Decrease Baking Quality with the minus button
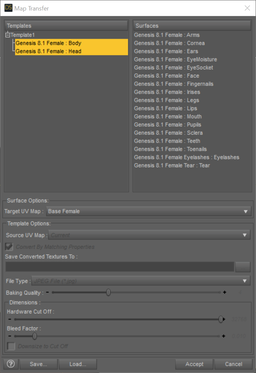 point(47,292)
